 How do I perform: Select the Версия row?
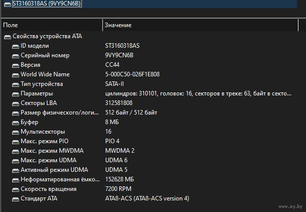click(x=31, y=65)
